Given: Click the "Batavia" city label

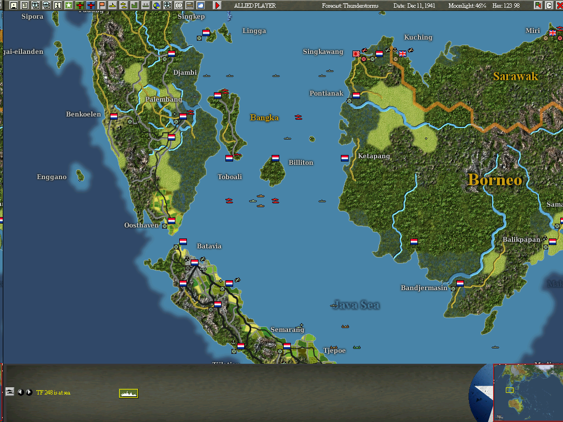Looking at the screenshot, I should (209, 246).
